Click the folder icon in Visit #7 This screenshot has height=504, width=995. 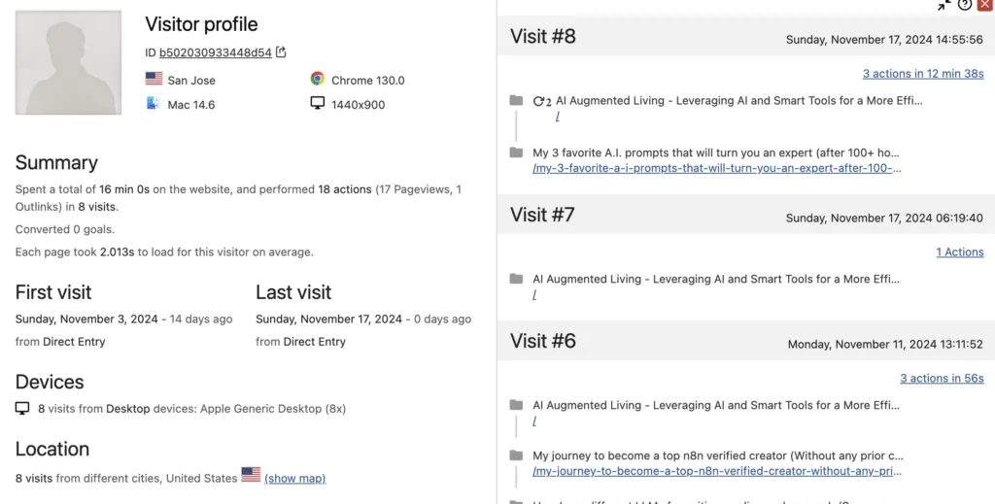(x=516, y=279)
